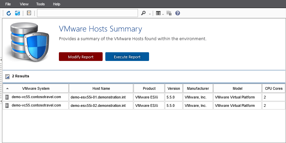Viewport: 286px width, 143px height.
Task: Click the lightning bolt notebook icon
Action: [29, 13]
